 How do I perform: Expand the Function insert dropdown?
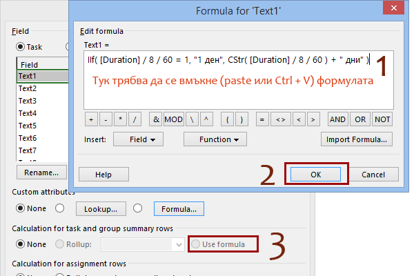215,139
